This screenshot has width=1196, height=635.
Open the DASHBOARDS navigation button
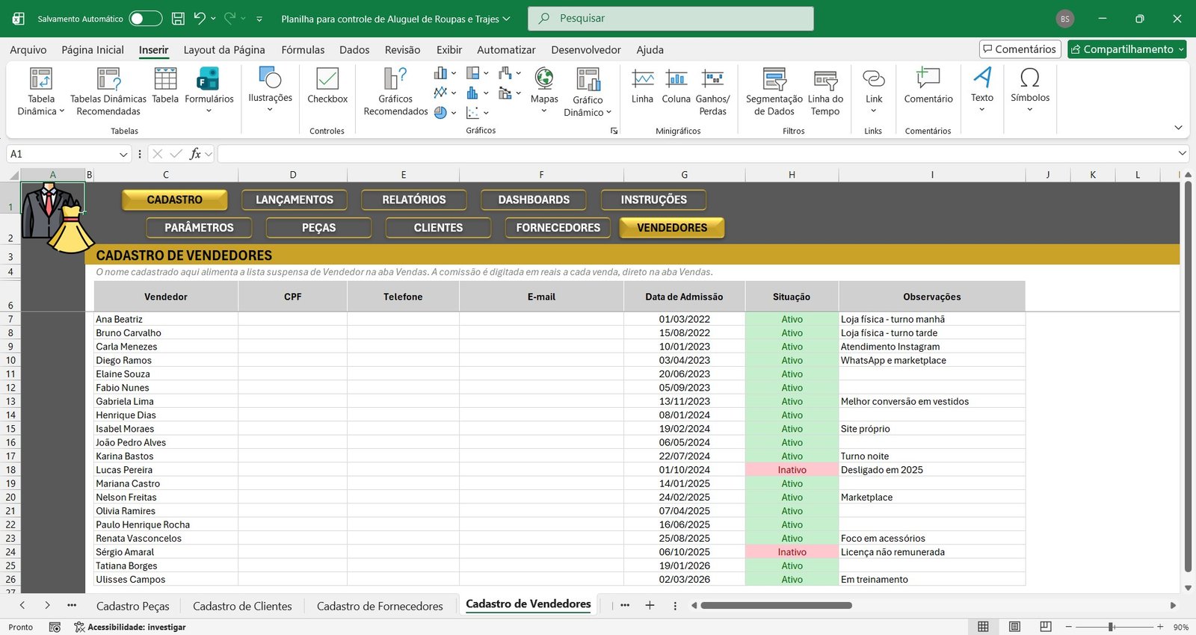[534, 199]
